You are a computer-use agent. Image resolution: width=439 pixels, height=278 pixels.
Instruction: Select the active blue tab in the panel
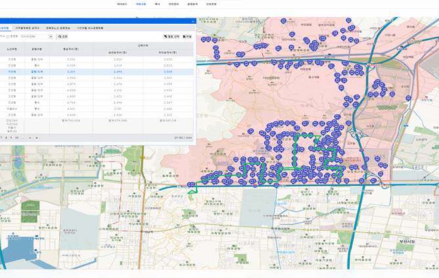[5, 28]
